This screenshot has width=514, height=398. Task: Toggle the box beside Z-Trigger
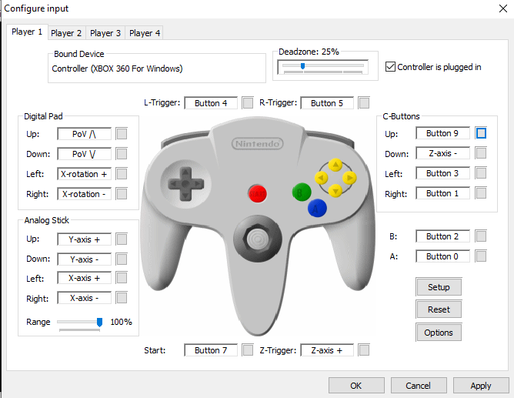[364, 350]
